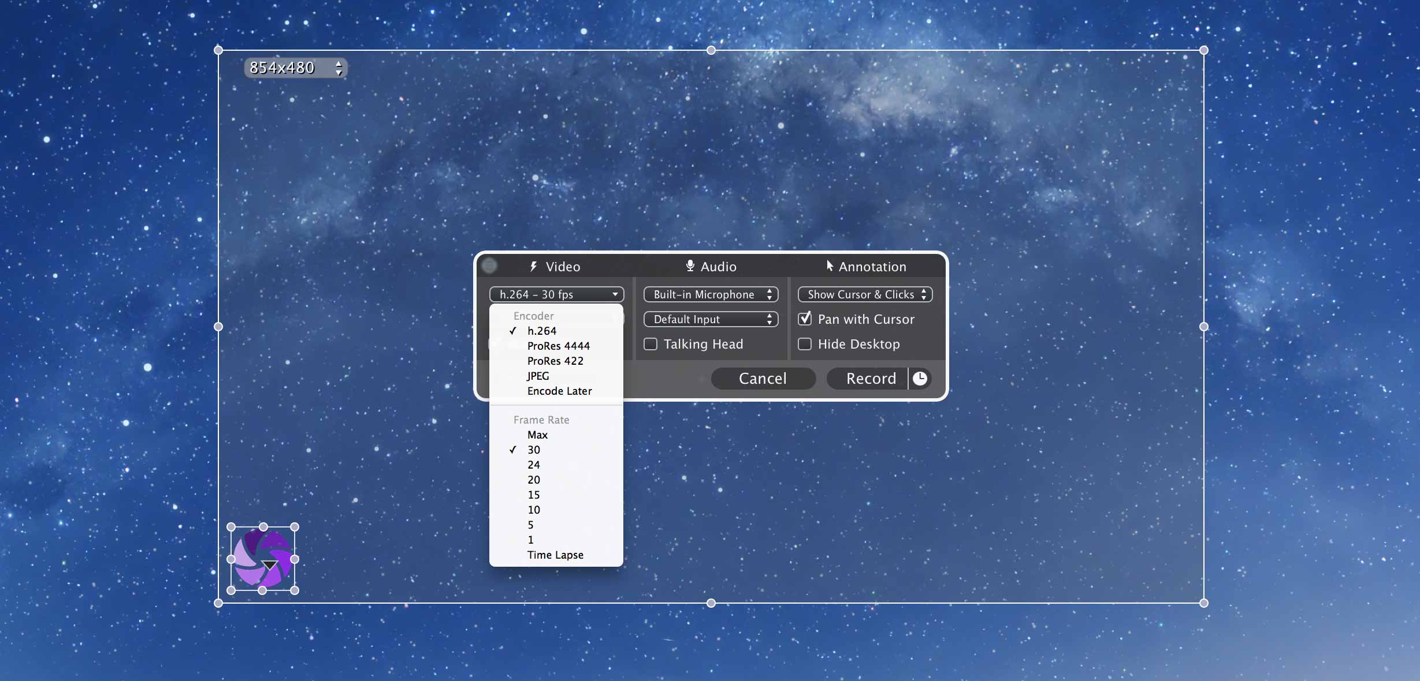Click the top-left recording area handle
This screenshot has width=1420, height=681.
click(218, 50)
